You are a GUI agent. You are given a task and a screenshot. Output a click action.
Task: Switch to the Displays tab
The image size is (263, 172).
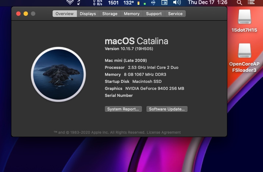[x=88, y=14]
